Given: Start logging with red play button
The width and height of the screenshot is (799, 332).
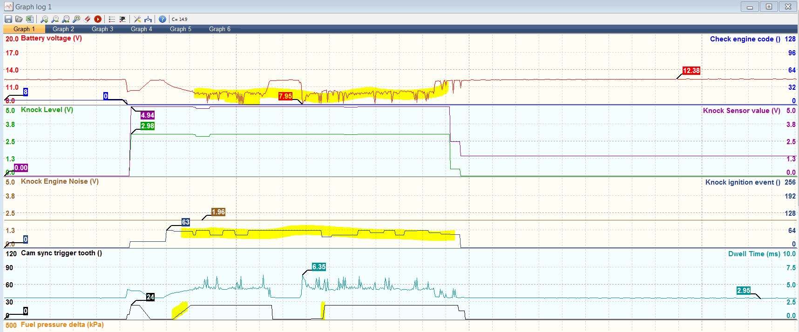Looking at the screenshot, I should click(x=98, y=19).
